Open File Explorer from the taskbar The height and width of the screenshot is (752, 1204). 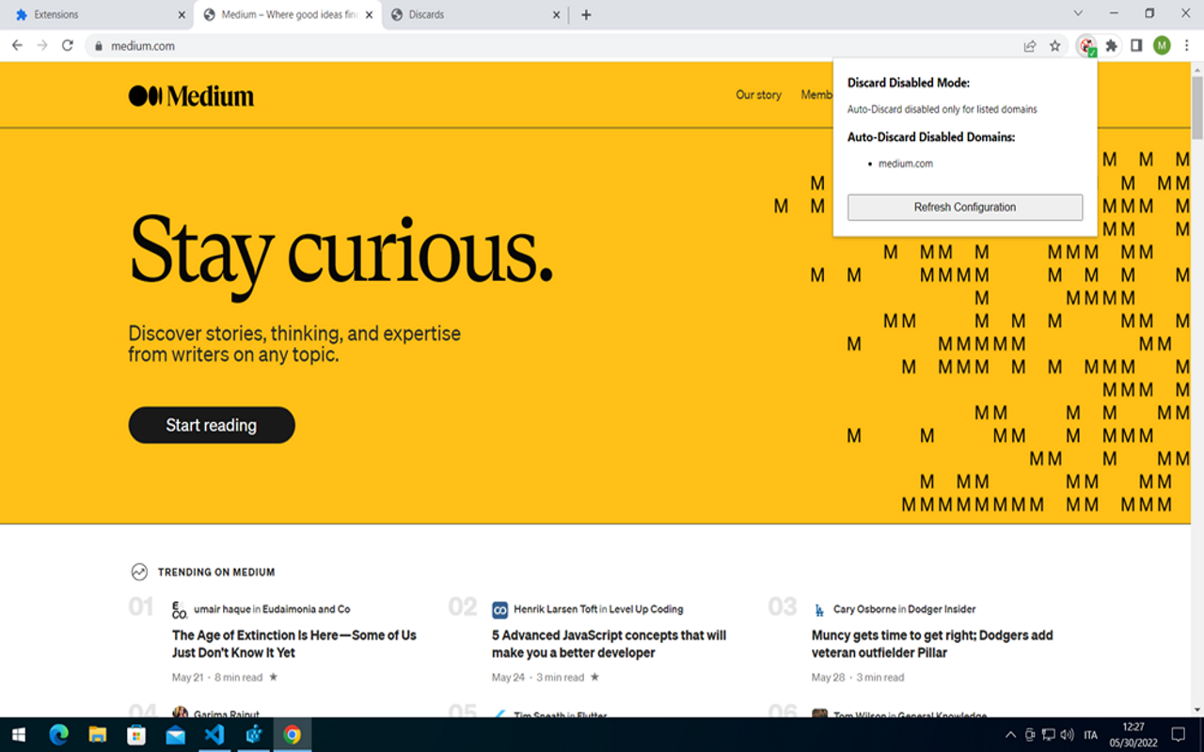click(x=98, y=734)
